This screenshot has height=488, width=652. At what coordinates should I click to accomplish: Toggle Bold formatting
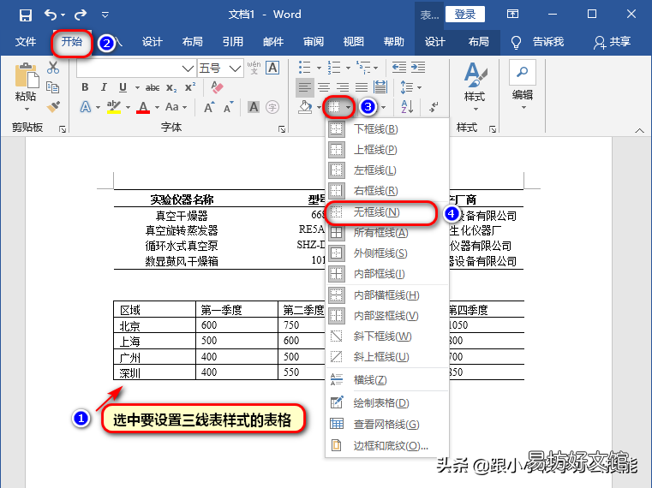pos(85,87)
